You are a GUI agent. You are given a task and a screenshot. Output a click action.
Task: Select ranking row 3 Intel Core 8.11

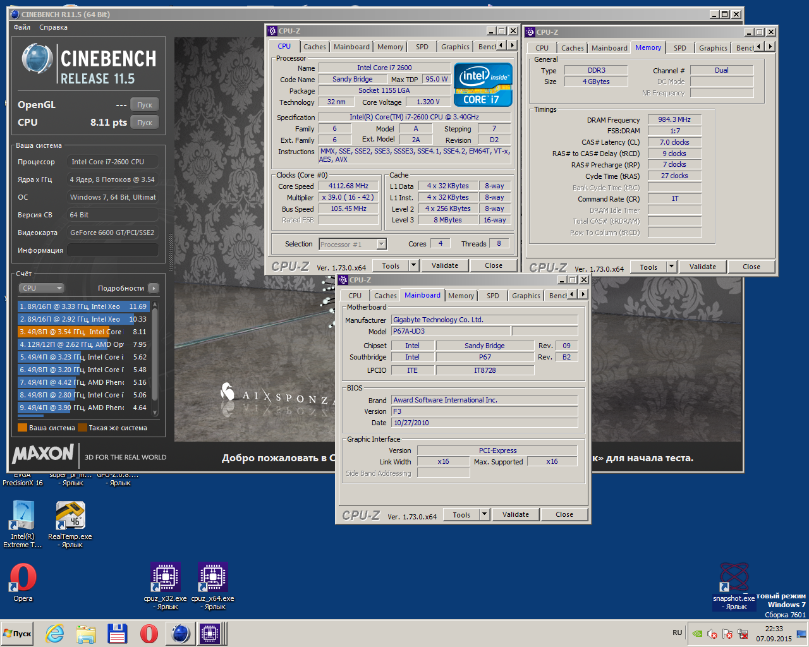pyautogui.click(x=83, y=332)
